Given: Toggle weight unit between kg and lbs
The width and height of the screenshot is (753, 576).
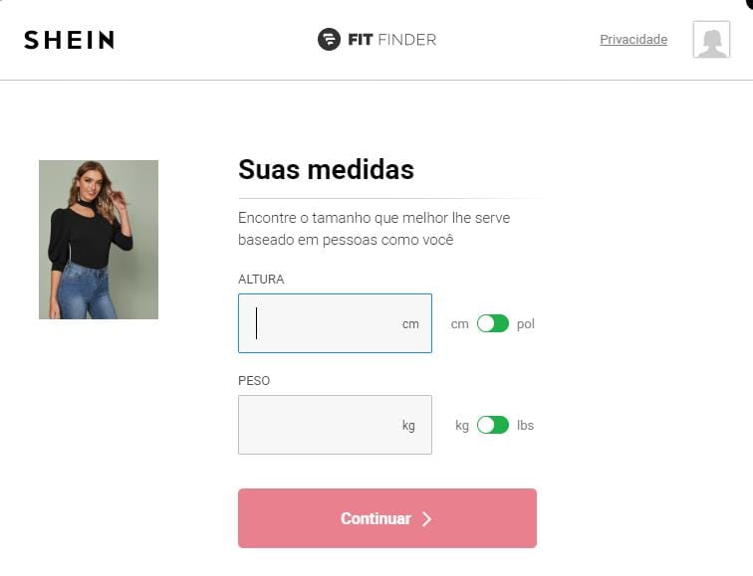Looking at the screenshot, I should click(x=493, y=425).
